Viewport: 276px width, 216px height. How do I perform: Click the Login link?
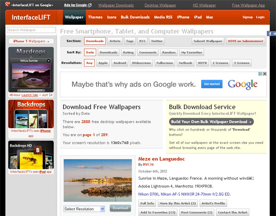[260, 17]
